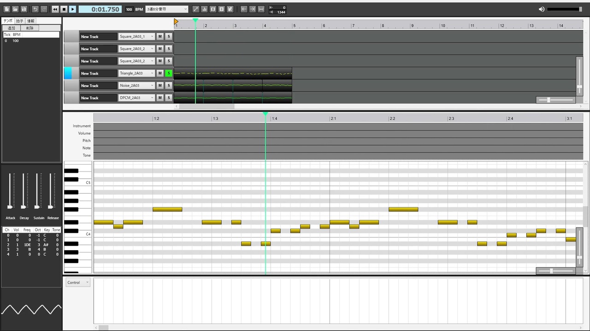Screen dimensions: 590x331
Task: Click the C5 piano key
Action: (x=78, y=183)
